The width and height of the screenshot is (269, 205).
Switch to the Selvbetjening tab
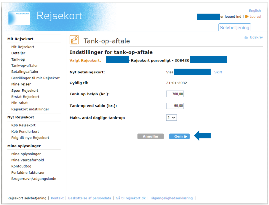point(235,28)
